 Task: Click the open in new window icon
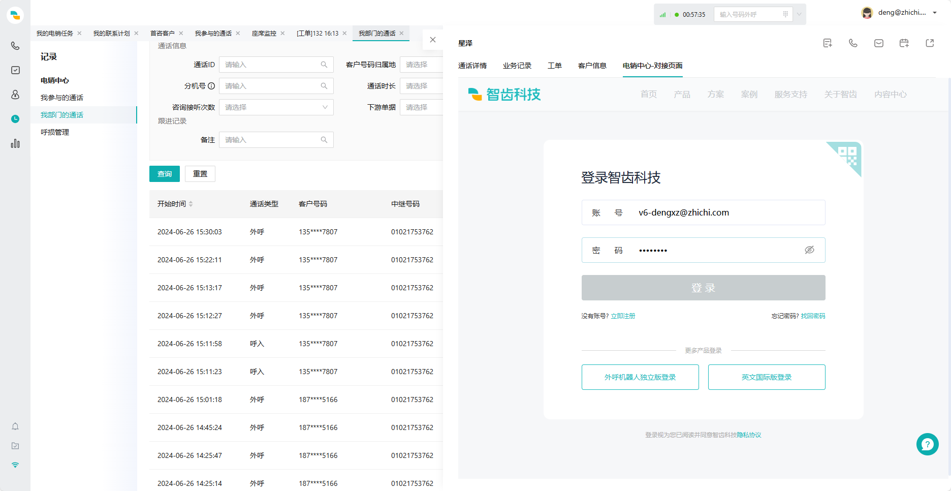click(x=930, y=43)
